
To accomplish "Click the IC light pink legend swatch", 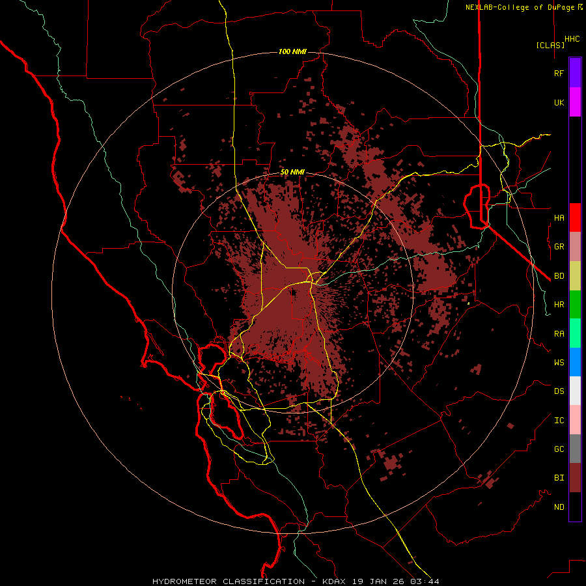I will click(575, 420).
